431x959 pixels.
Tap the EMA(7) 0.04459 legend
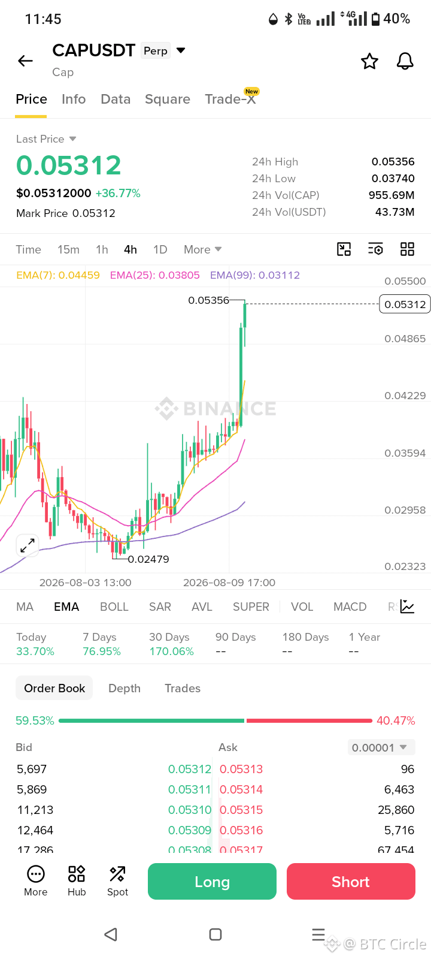(58, 275)
